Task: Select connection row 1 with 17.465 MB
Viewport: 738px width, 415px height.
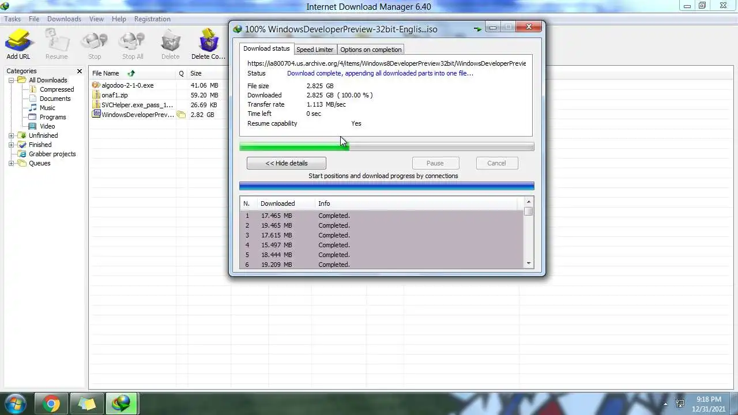Action: pyautogui.click(x=382, y=216)
